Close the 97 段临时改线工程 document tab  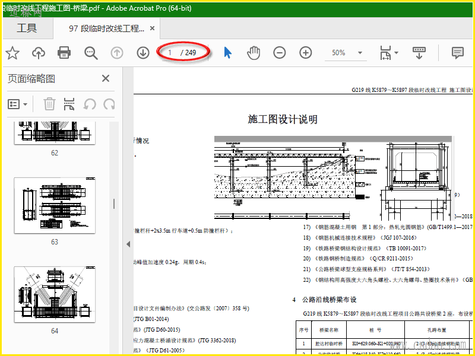click(153, 28)
